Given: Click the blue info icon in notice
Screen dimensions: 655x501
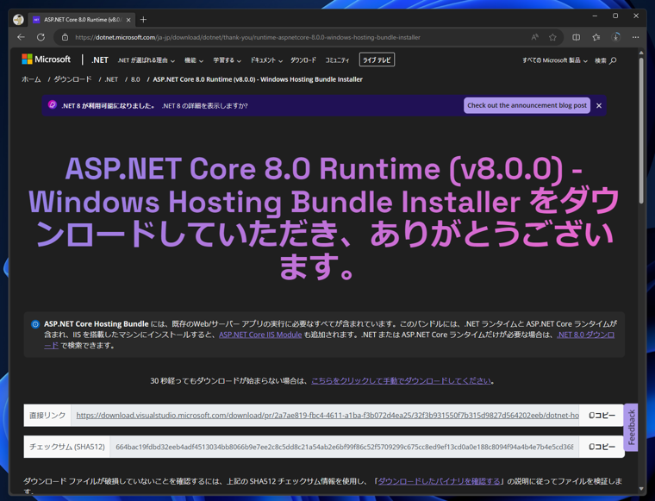Looking at the screenshot, I should pos(35,324).
